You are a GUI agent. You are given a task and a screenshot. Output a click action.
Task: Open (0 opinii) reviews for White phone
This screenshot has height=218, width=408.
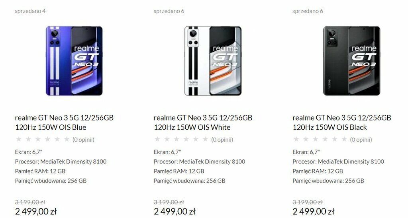coord(222,140)
